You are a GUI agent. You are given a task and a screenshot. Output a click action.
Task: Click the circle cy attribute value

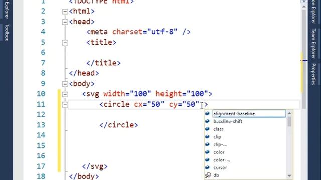(191, 104)
